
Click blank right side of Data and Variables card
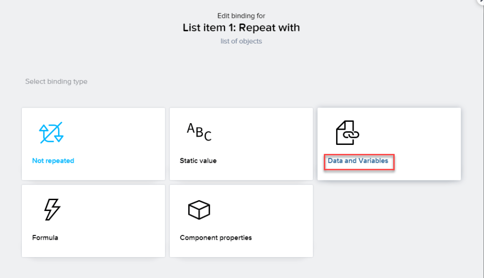click(x=425, y=142)
